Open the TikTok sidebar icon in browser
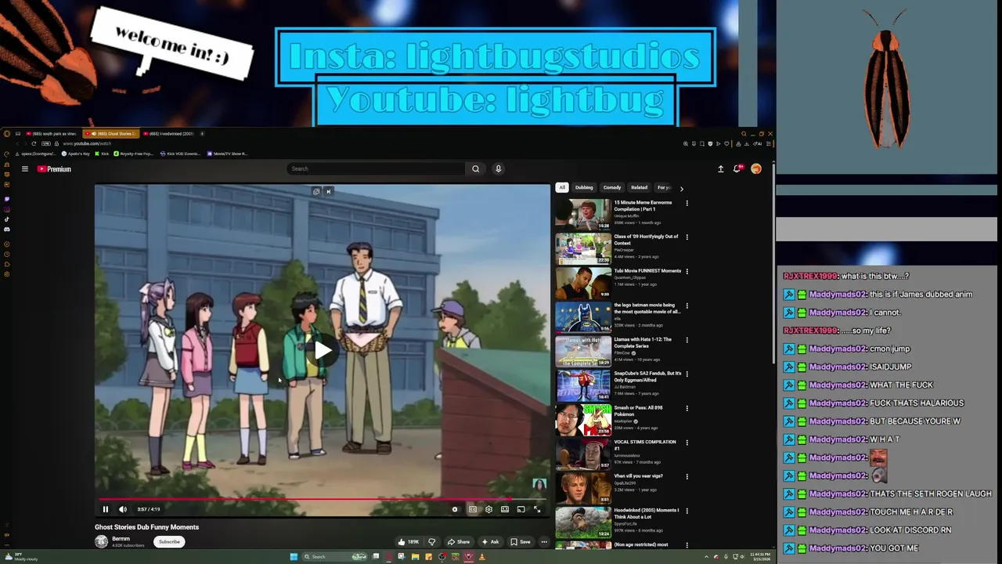 (7, 219)
